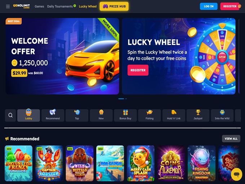Select the Recommend megaphone category
Screen dimensions: 245x184
53,115
